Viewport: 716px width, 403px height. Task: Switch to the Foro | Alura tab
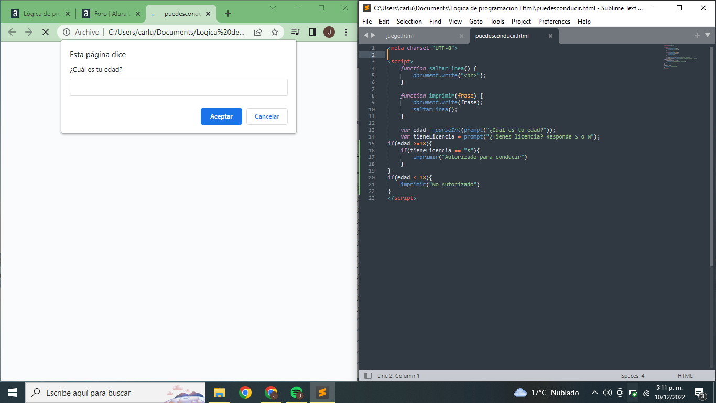coord(111,14)
